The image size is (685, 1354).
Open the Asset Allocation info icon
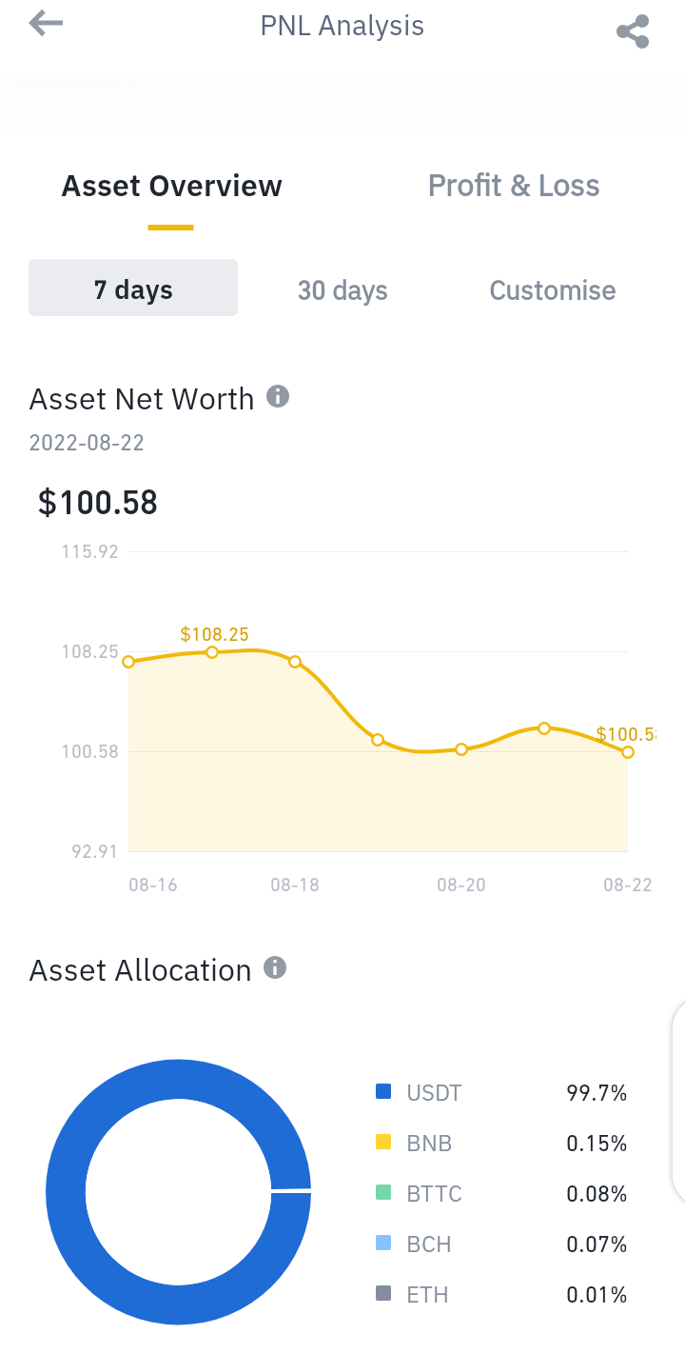(275, 968)
